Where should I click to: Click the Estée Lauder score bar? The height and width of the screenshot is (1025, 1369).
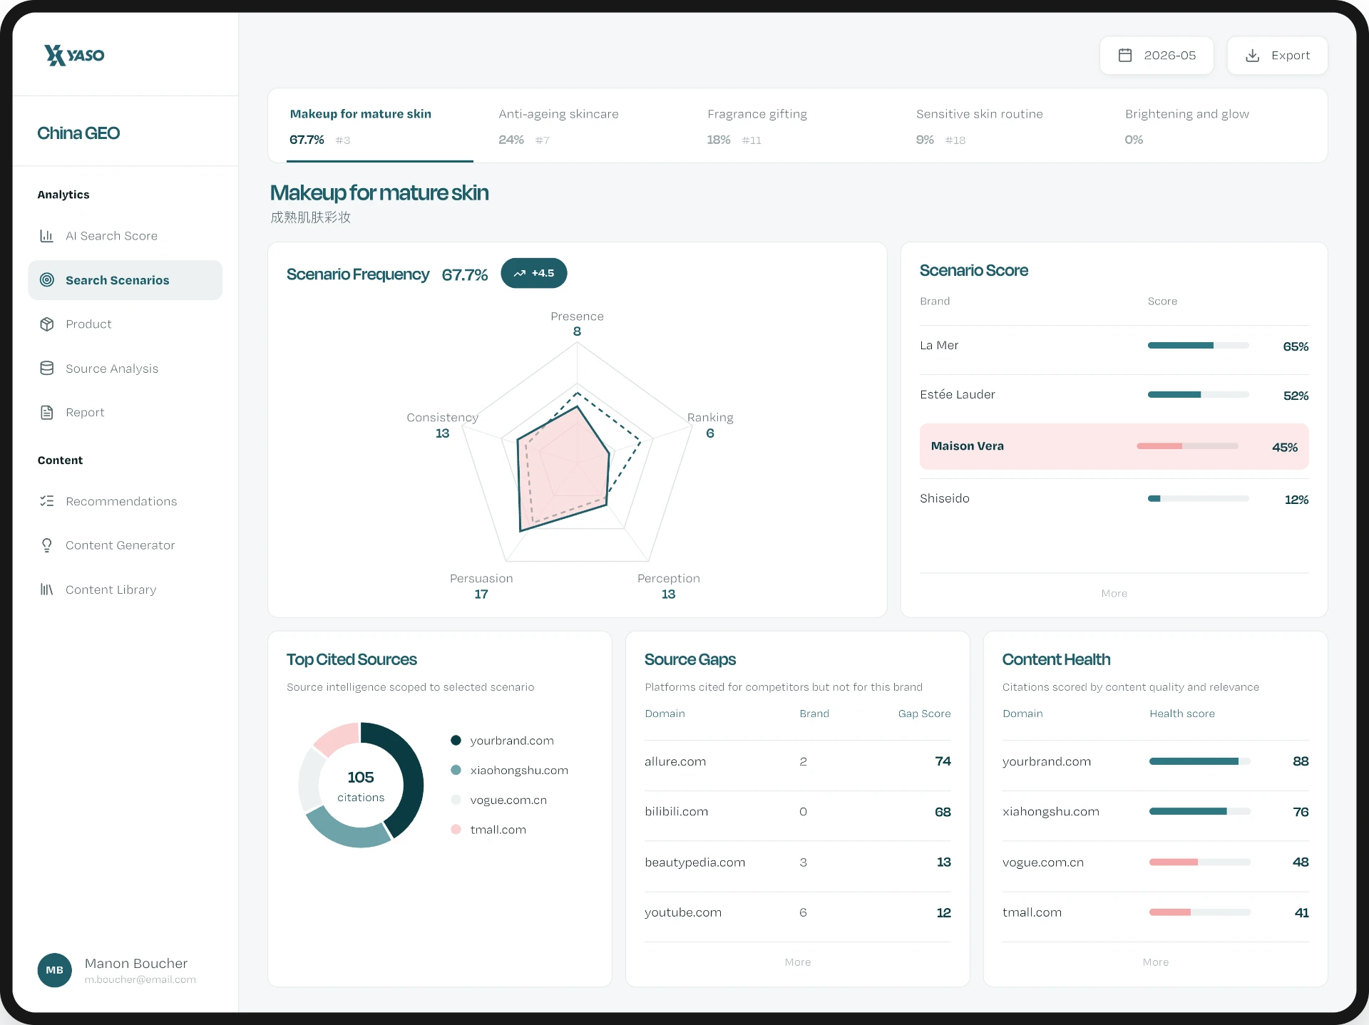1198,395
